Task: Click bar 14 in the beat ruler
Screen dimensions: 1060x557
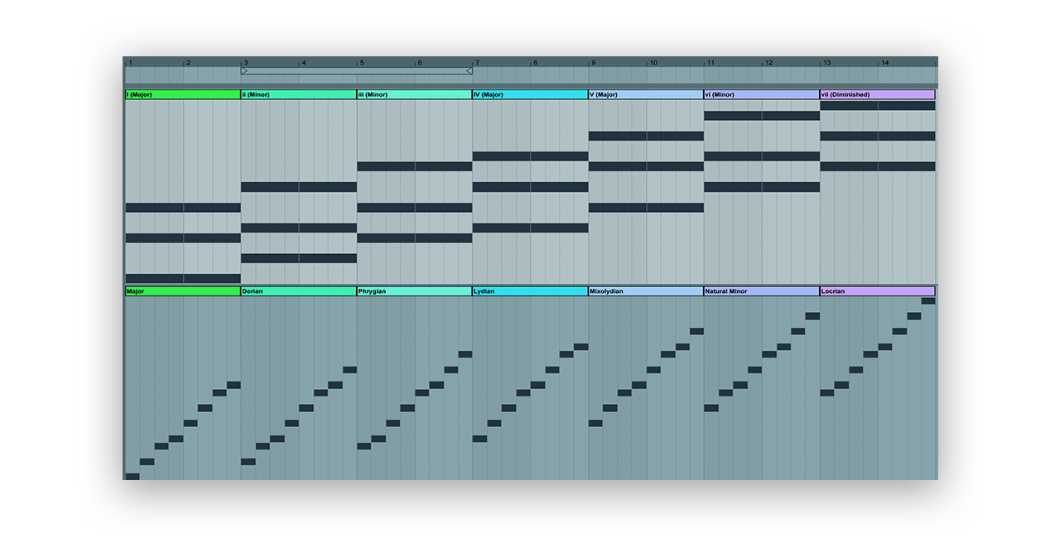Action: coord(884,63)
